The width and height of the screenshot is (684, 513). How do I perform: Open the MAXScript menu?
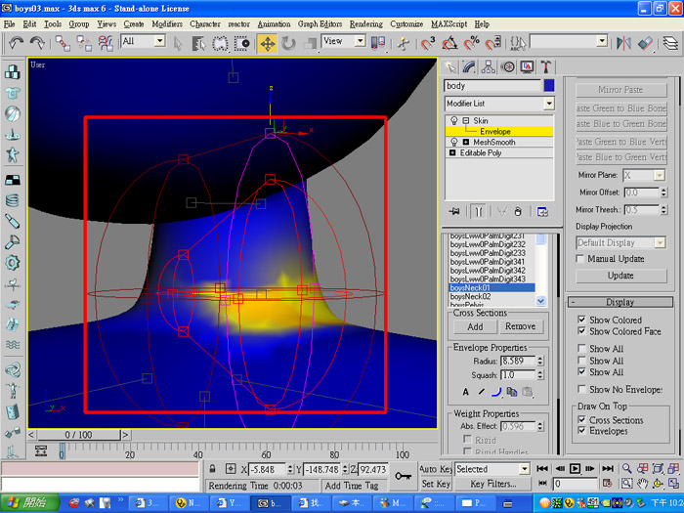pos(449,24)
